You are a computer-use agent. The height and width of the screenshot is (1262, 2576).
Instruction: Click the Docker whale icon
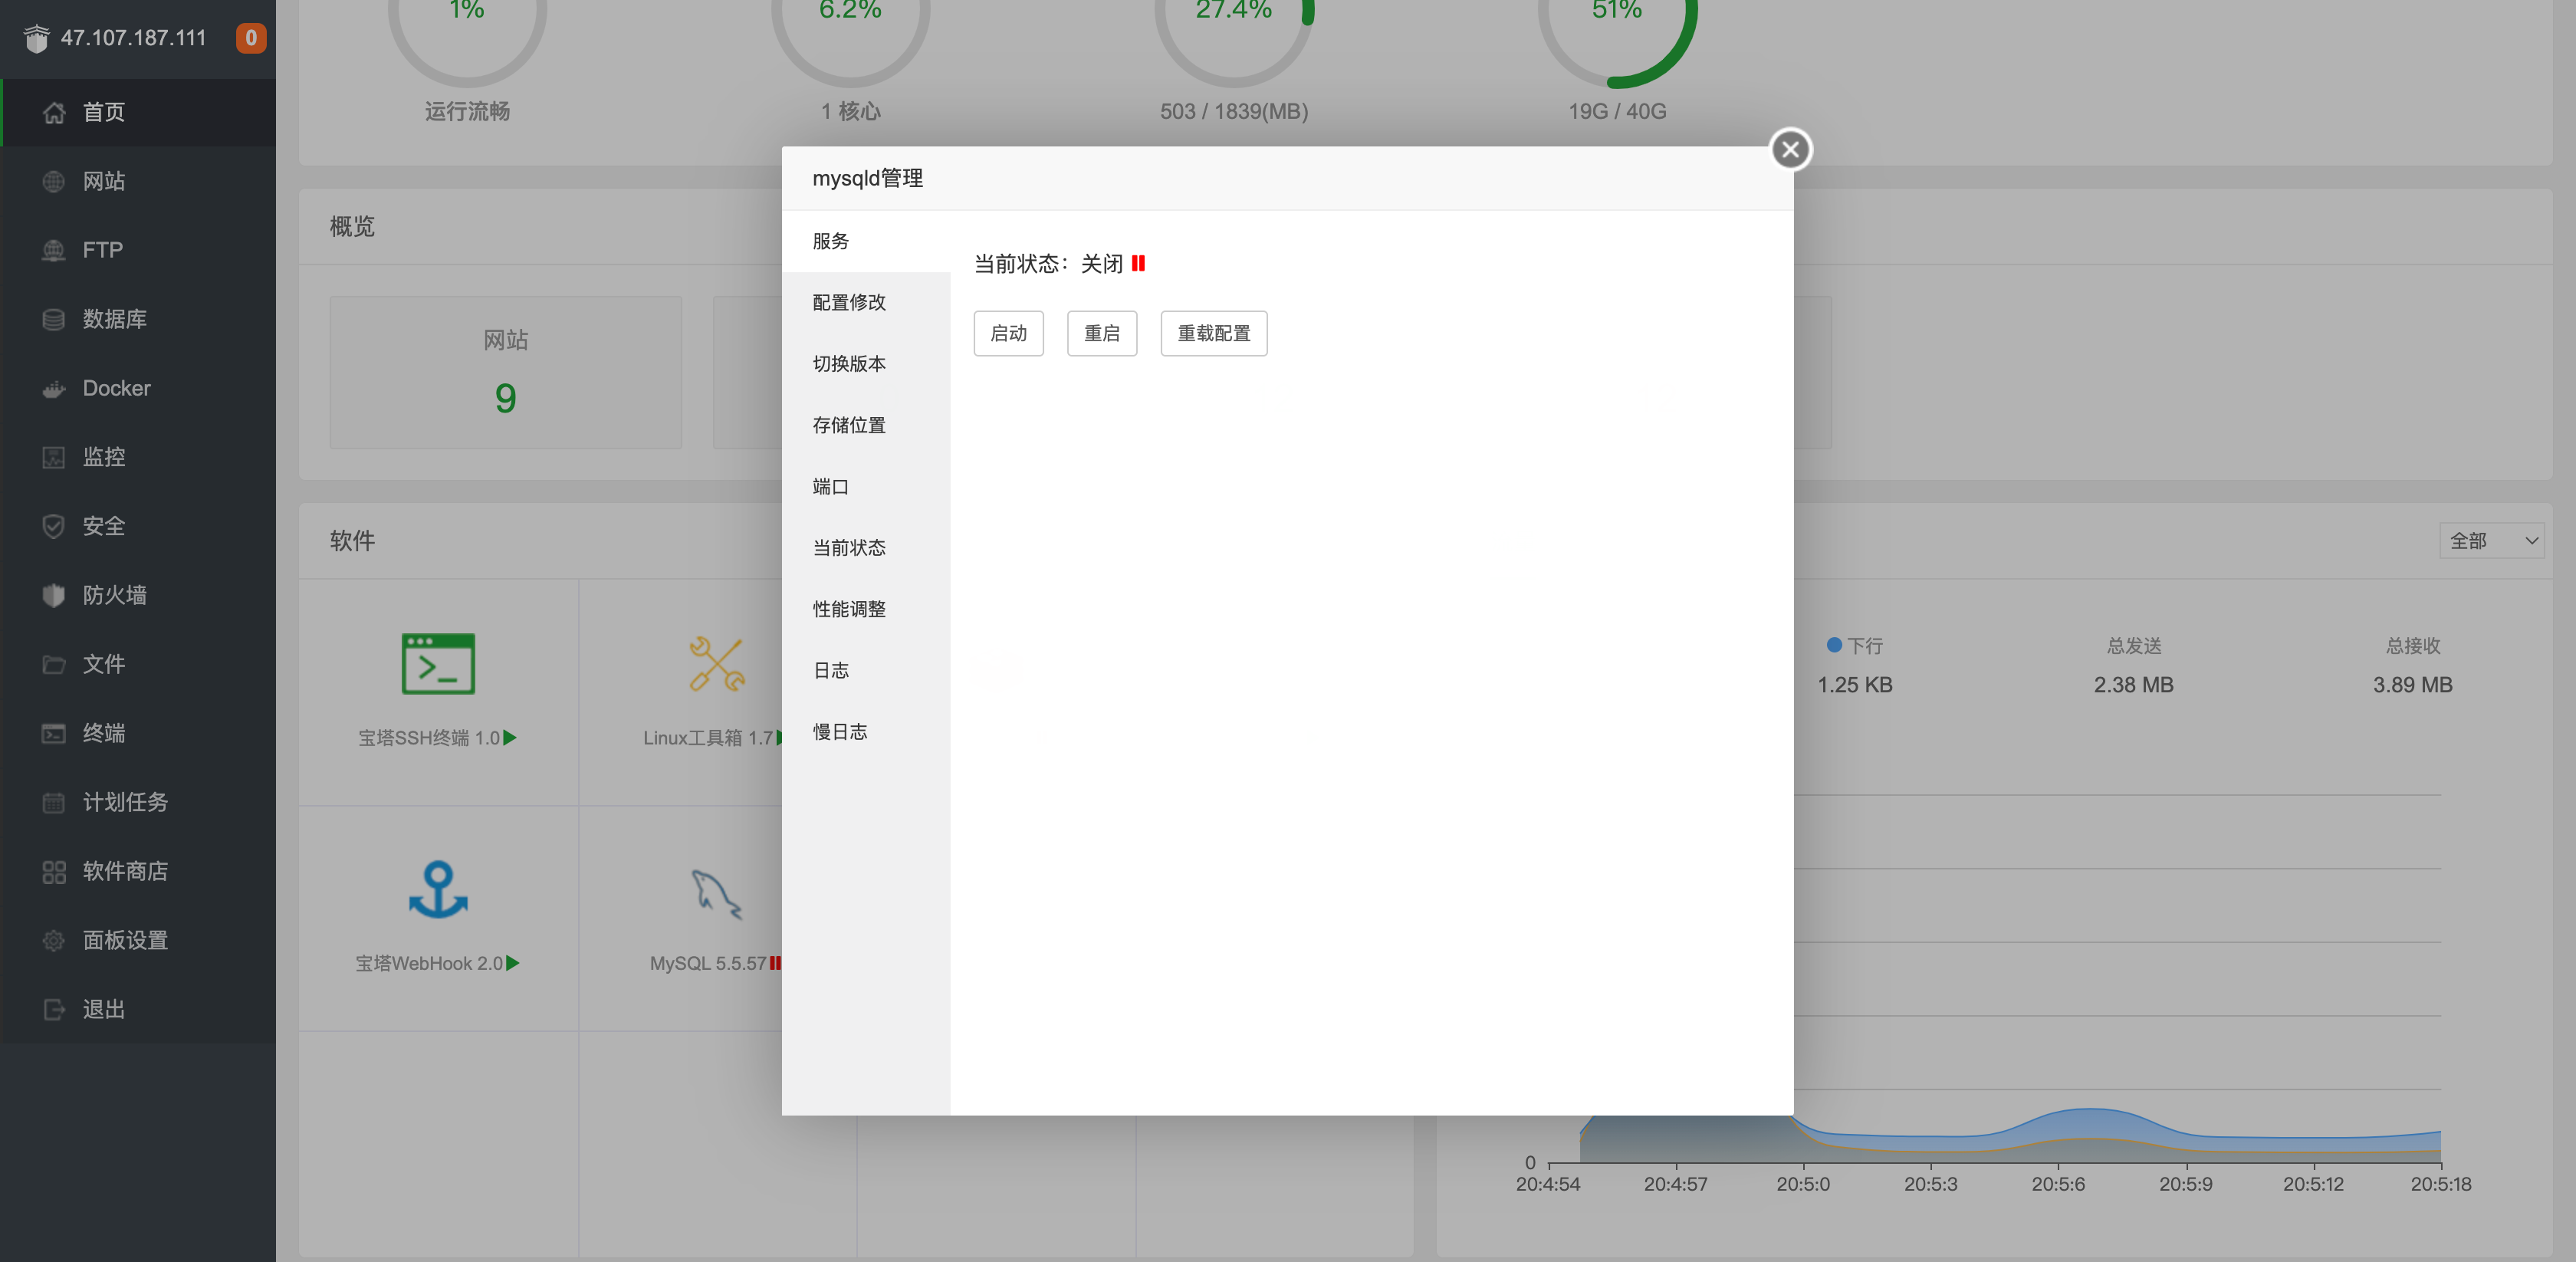point(54,388)
